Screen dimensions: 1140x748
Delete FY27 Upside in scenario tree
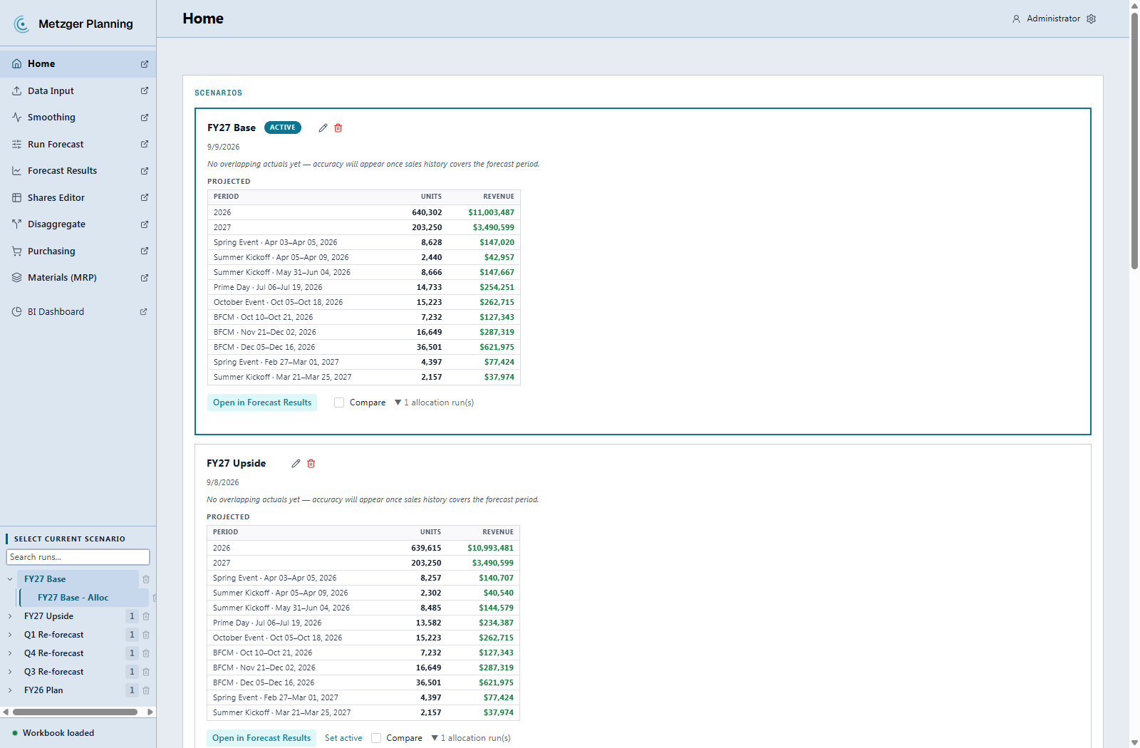coord(146,616)
